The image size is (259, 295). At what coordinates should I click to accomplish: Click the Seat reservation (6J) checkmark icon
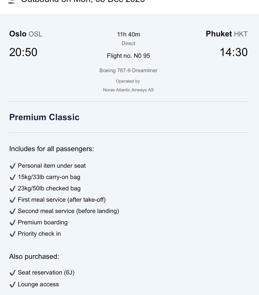(x=12, y=273)
